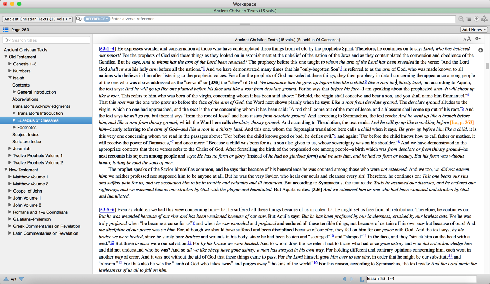Click the history back arrow

pyautogui.click(x=344, y=279)
